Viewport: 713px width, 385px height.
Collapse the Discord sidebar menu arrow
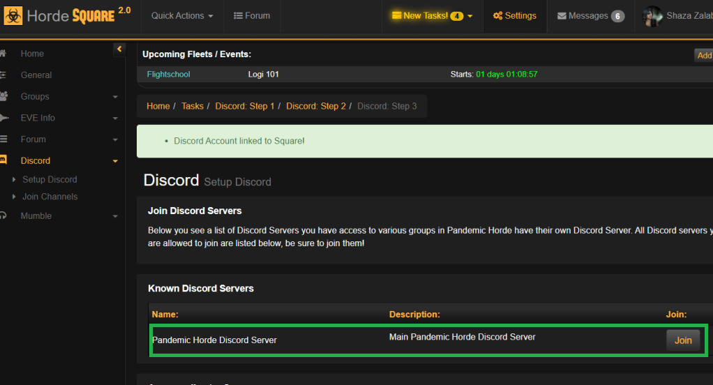coord(115,161)
